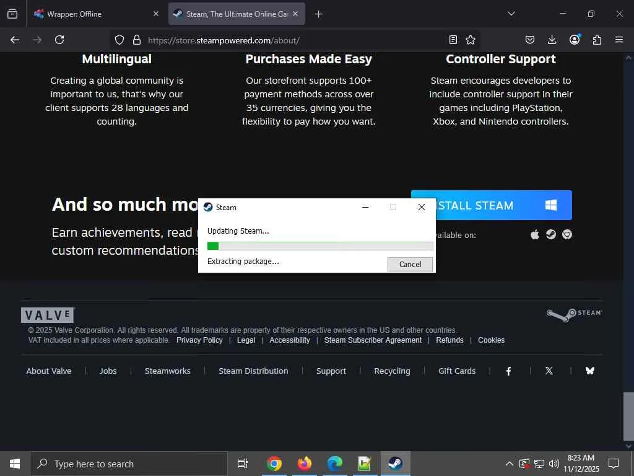Visit the Support footer link
Viewport: 634px width, 476px height.
(331, 371)
